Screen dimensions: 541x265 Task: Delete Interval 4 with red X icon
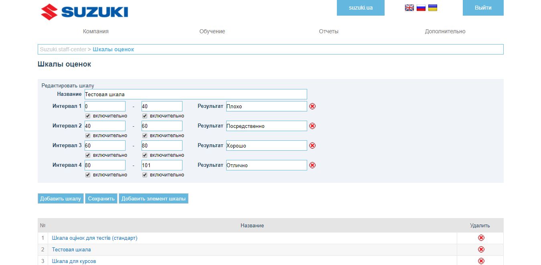(312, 165)
